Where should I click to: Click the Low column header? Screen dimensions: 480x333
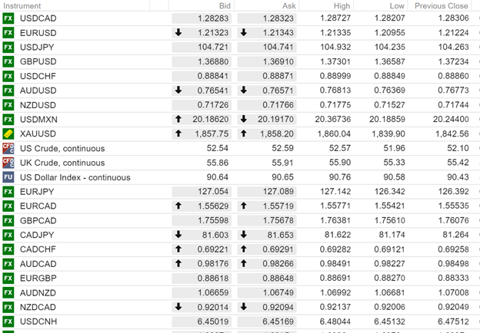point(397,5)
